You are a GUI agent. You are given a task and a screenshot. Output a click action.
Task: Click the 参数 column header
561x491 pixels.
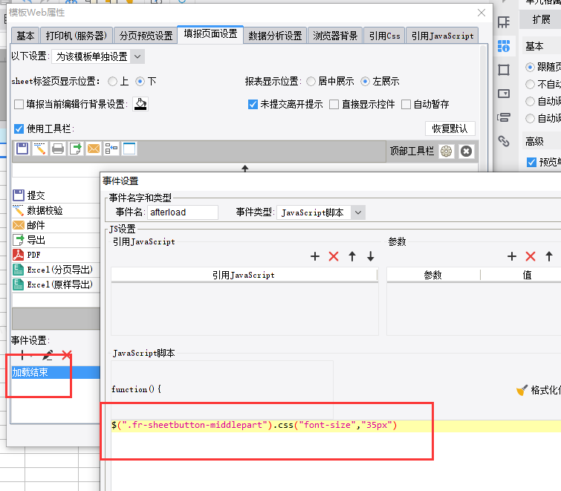[433, 275]
